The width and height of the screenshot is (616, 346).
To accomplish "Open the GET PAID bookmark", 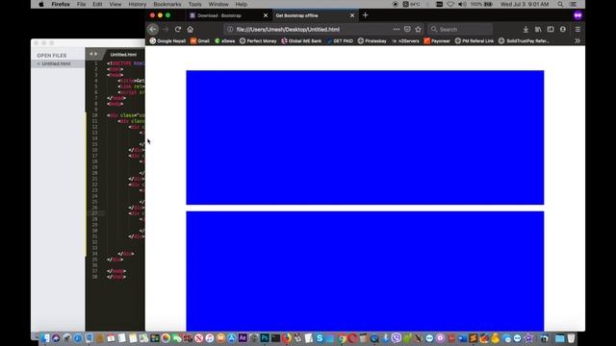I will click(x=340, y=40).
